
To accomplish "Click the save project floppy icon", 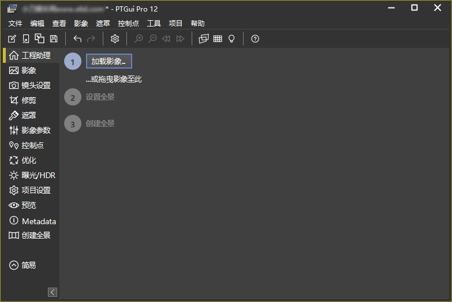I will tap(54, 39).
